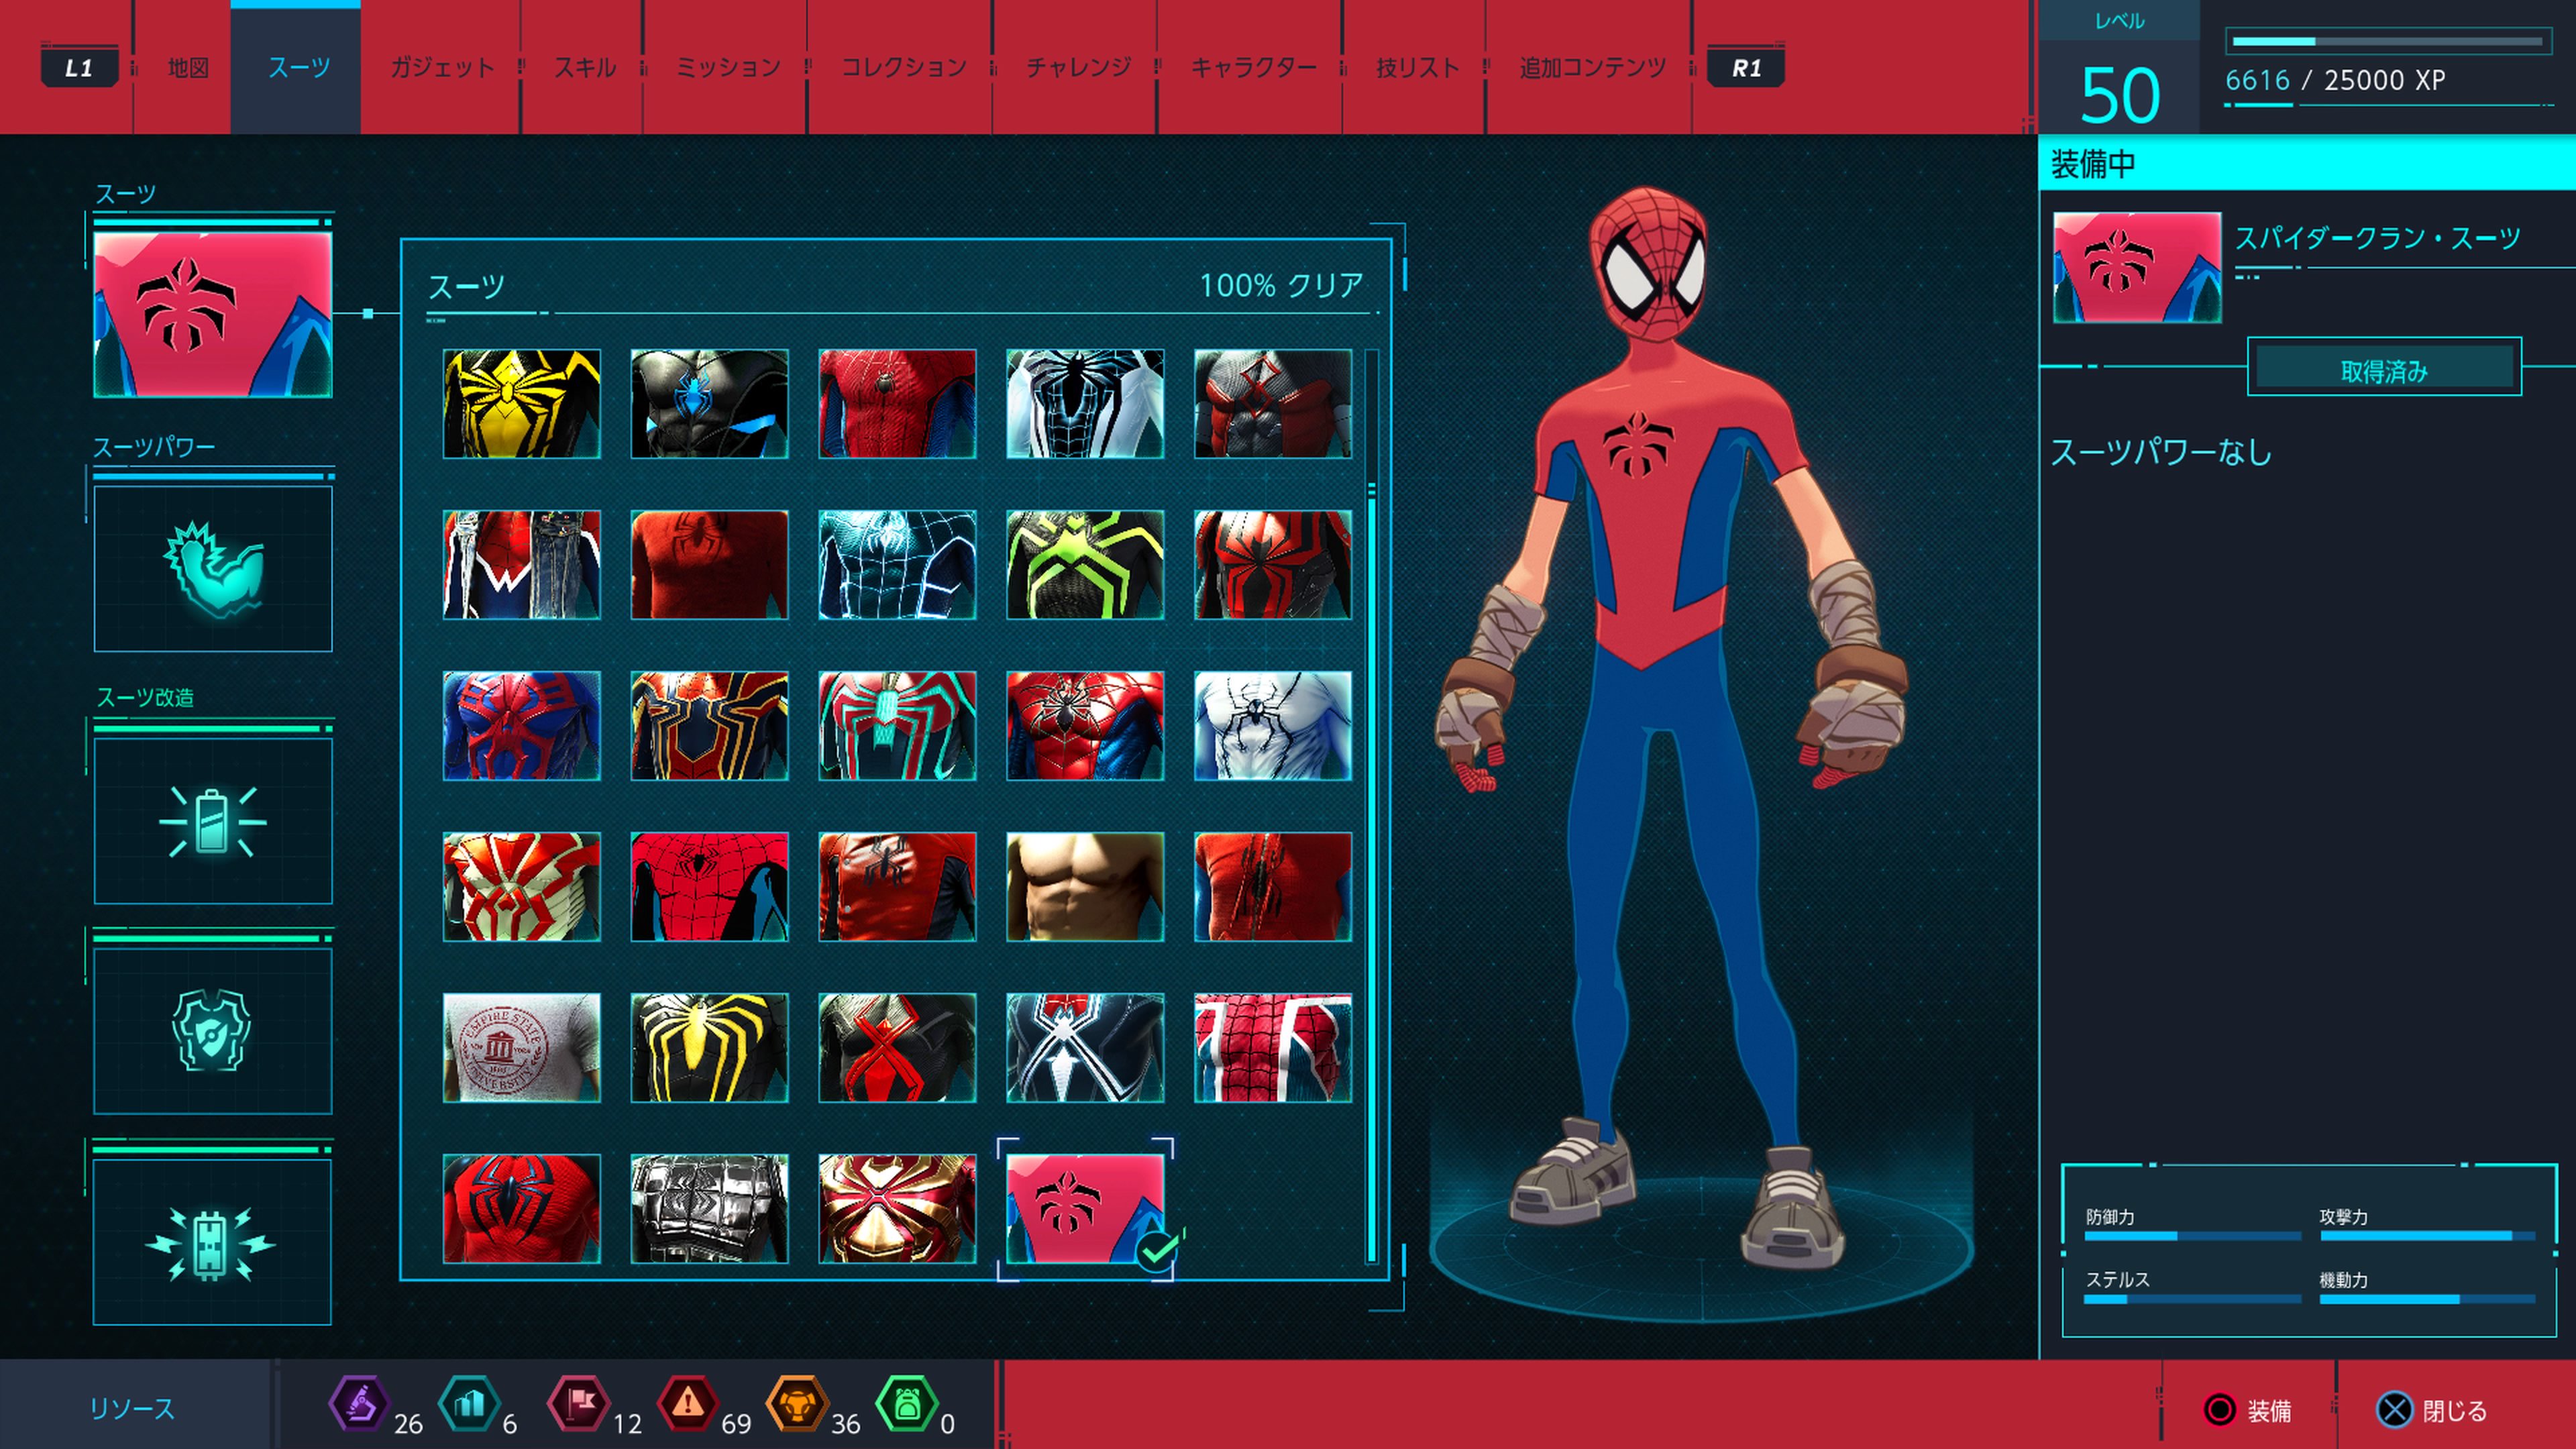Screen dimensions: 2576x1449
Task: Click the suit grid vertical scrollbar
Action: click(1372, 806)
